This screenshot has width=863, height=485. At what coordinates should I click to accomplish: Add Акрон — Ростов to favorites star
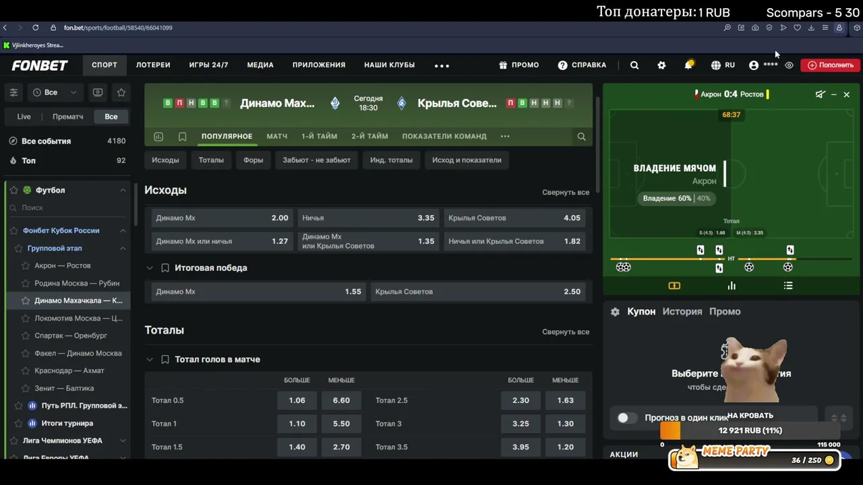(26, 265)
